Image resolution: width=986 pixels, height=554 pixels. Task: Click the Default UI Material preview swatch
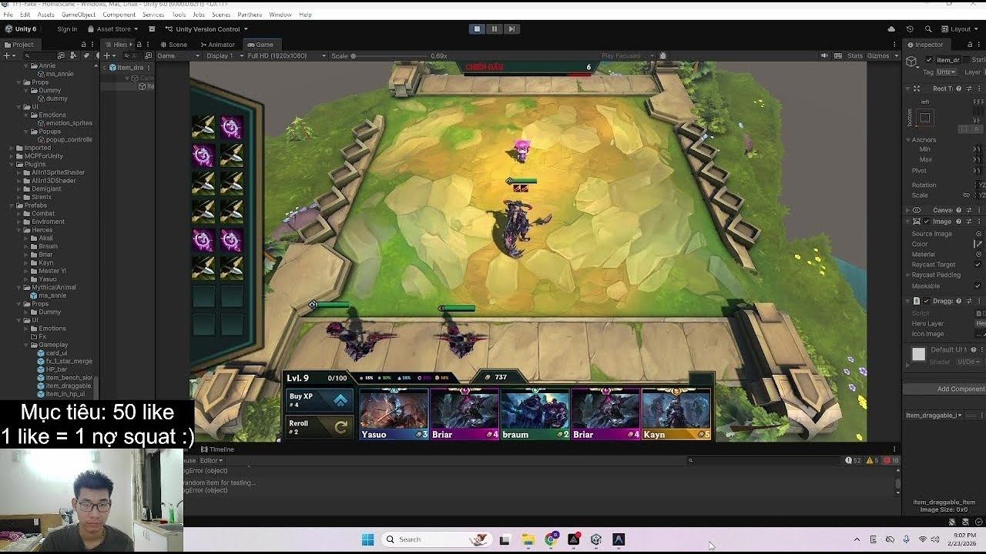pyautogui.click(x=918, y=354)
